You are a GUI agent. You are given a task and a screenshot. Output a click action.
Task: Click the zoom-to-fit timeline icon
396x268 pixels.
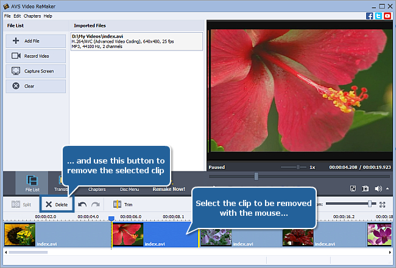pyautogui.click(x=383, y=204)
